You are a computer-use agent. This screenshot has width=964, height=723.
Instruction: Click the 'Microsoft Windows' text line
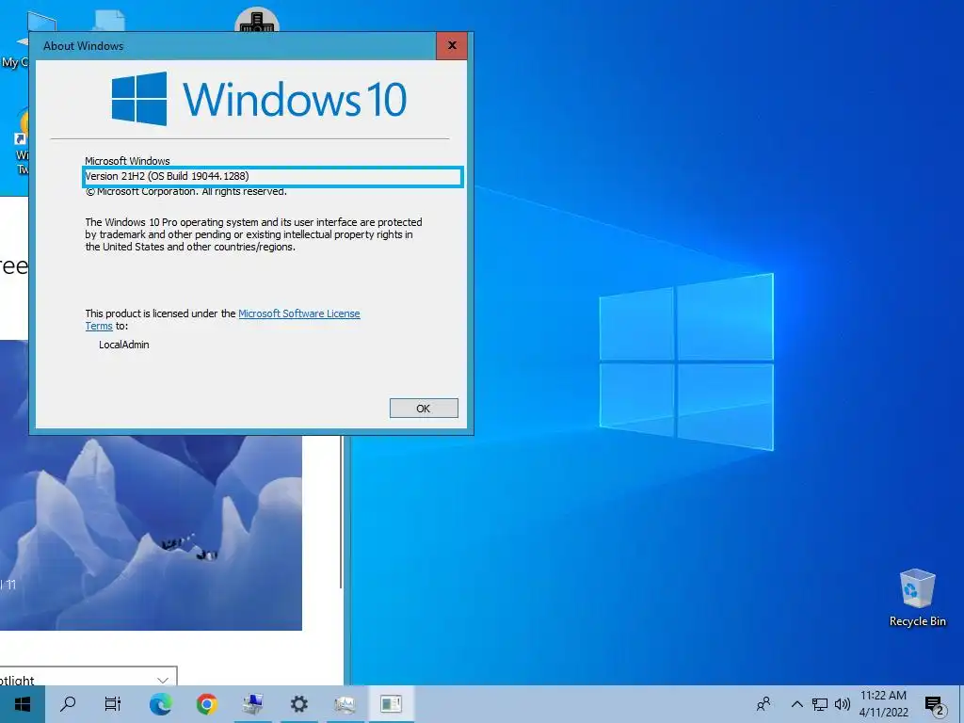point(127,160)
